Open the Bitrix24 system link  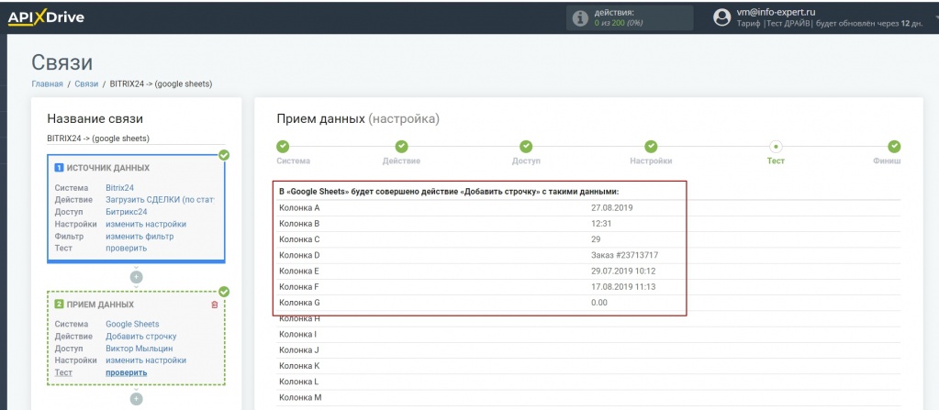click(119, 188)
